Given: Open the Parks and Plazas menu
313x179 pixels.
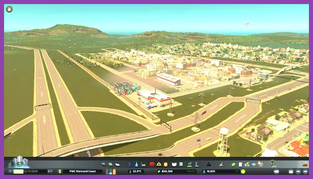Looking at the screenshot, I should 190,164.
